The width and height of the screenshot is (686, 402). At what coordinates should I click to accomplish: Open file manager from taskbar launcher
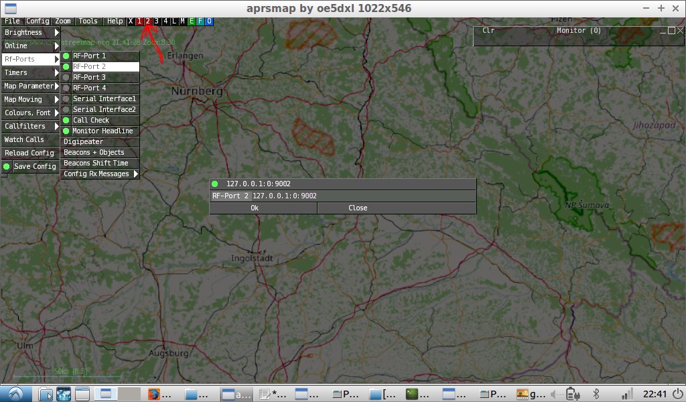click(46, 394)
